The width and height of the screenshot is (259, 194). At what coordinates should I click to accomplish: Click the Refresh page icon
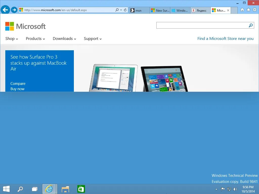click(125, 10)
